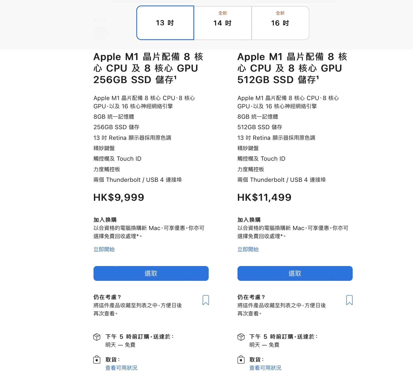Open 查看可用狀況 pickup link for 512GB model
413x373 pixels.
click(265, 368)
